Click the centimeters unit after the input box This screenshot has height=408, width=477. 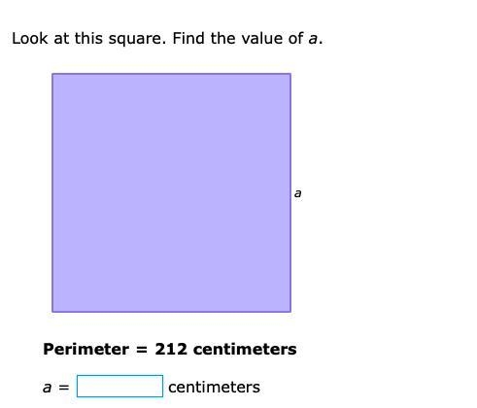(x=214, y=387)
